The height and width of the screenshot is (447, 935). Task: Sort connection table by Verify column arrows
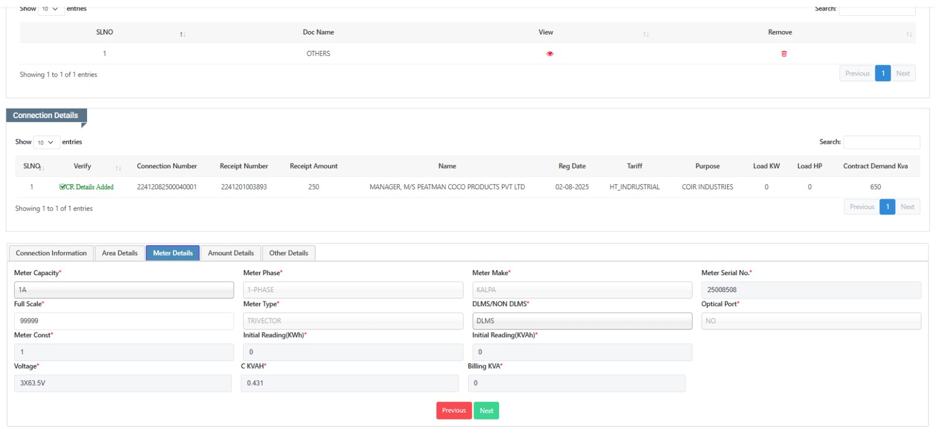tap(118, 168)
